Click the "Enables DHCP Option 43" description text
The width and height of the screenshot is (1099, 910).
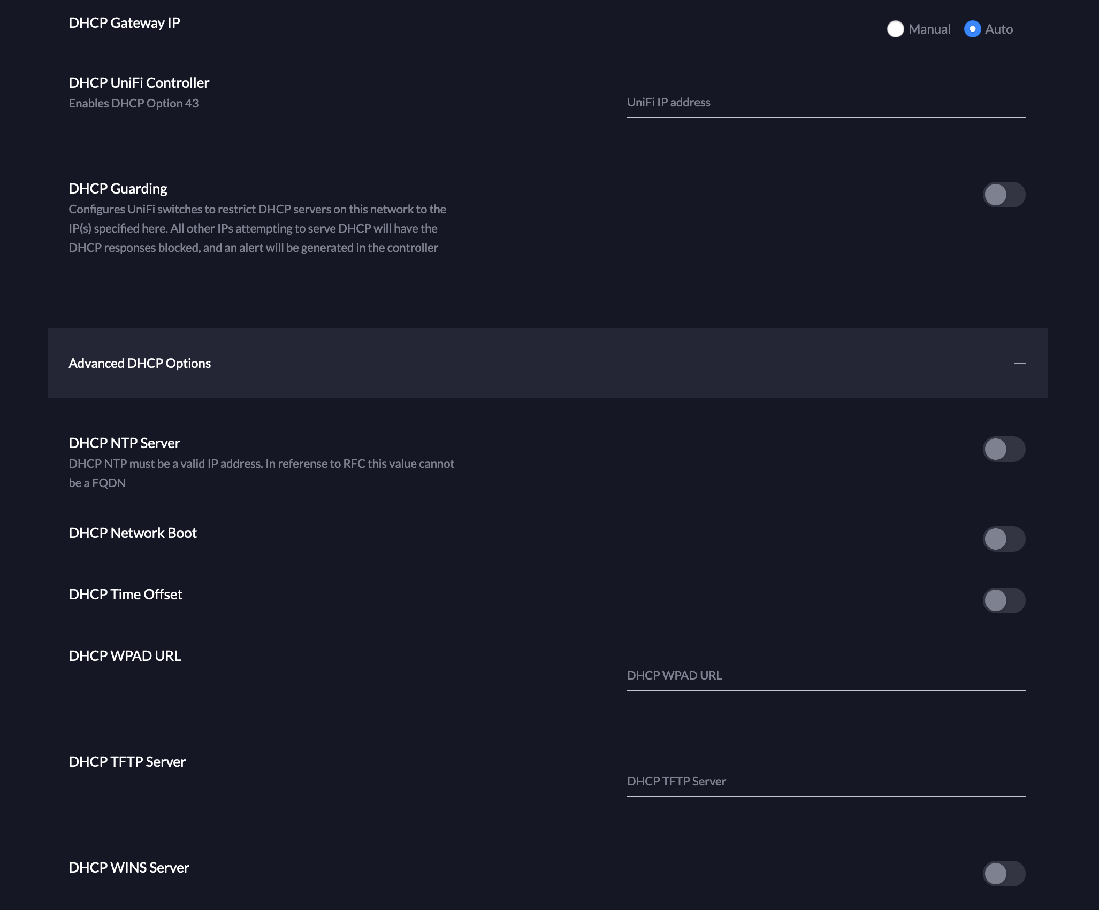tap(134, 103)
